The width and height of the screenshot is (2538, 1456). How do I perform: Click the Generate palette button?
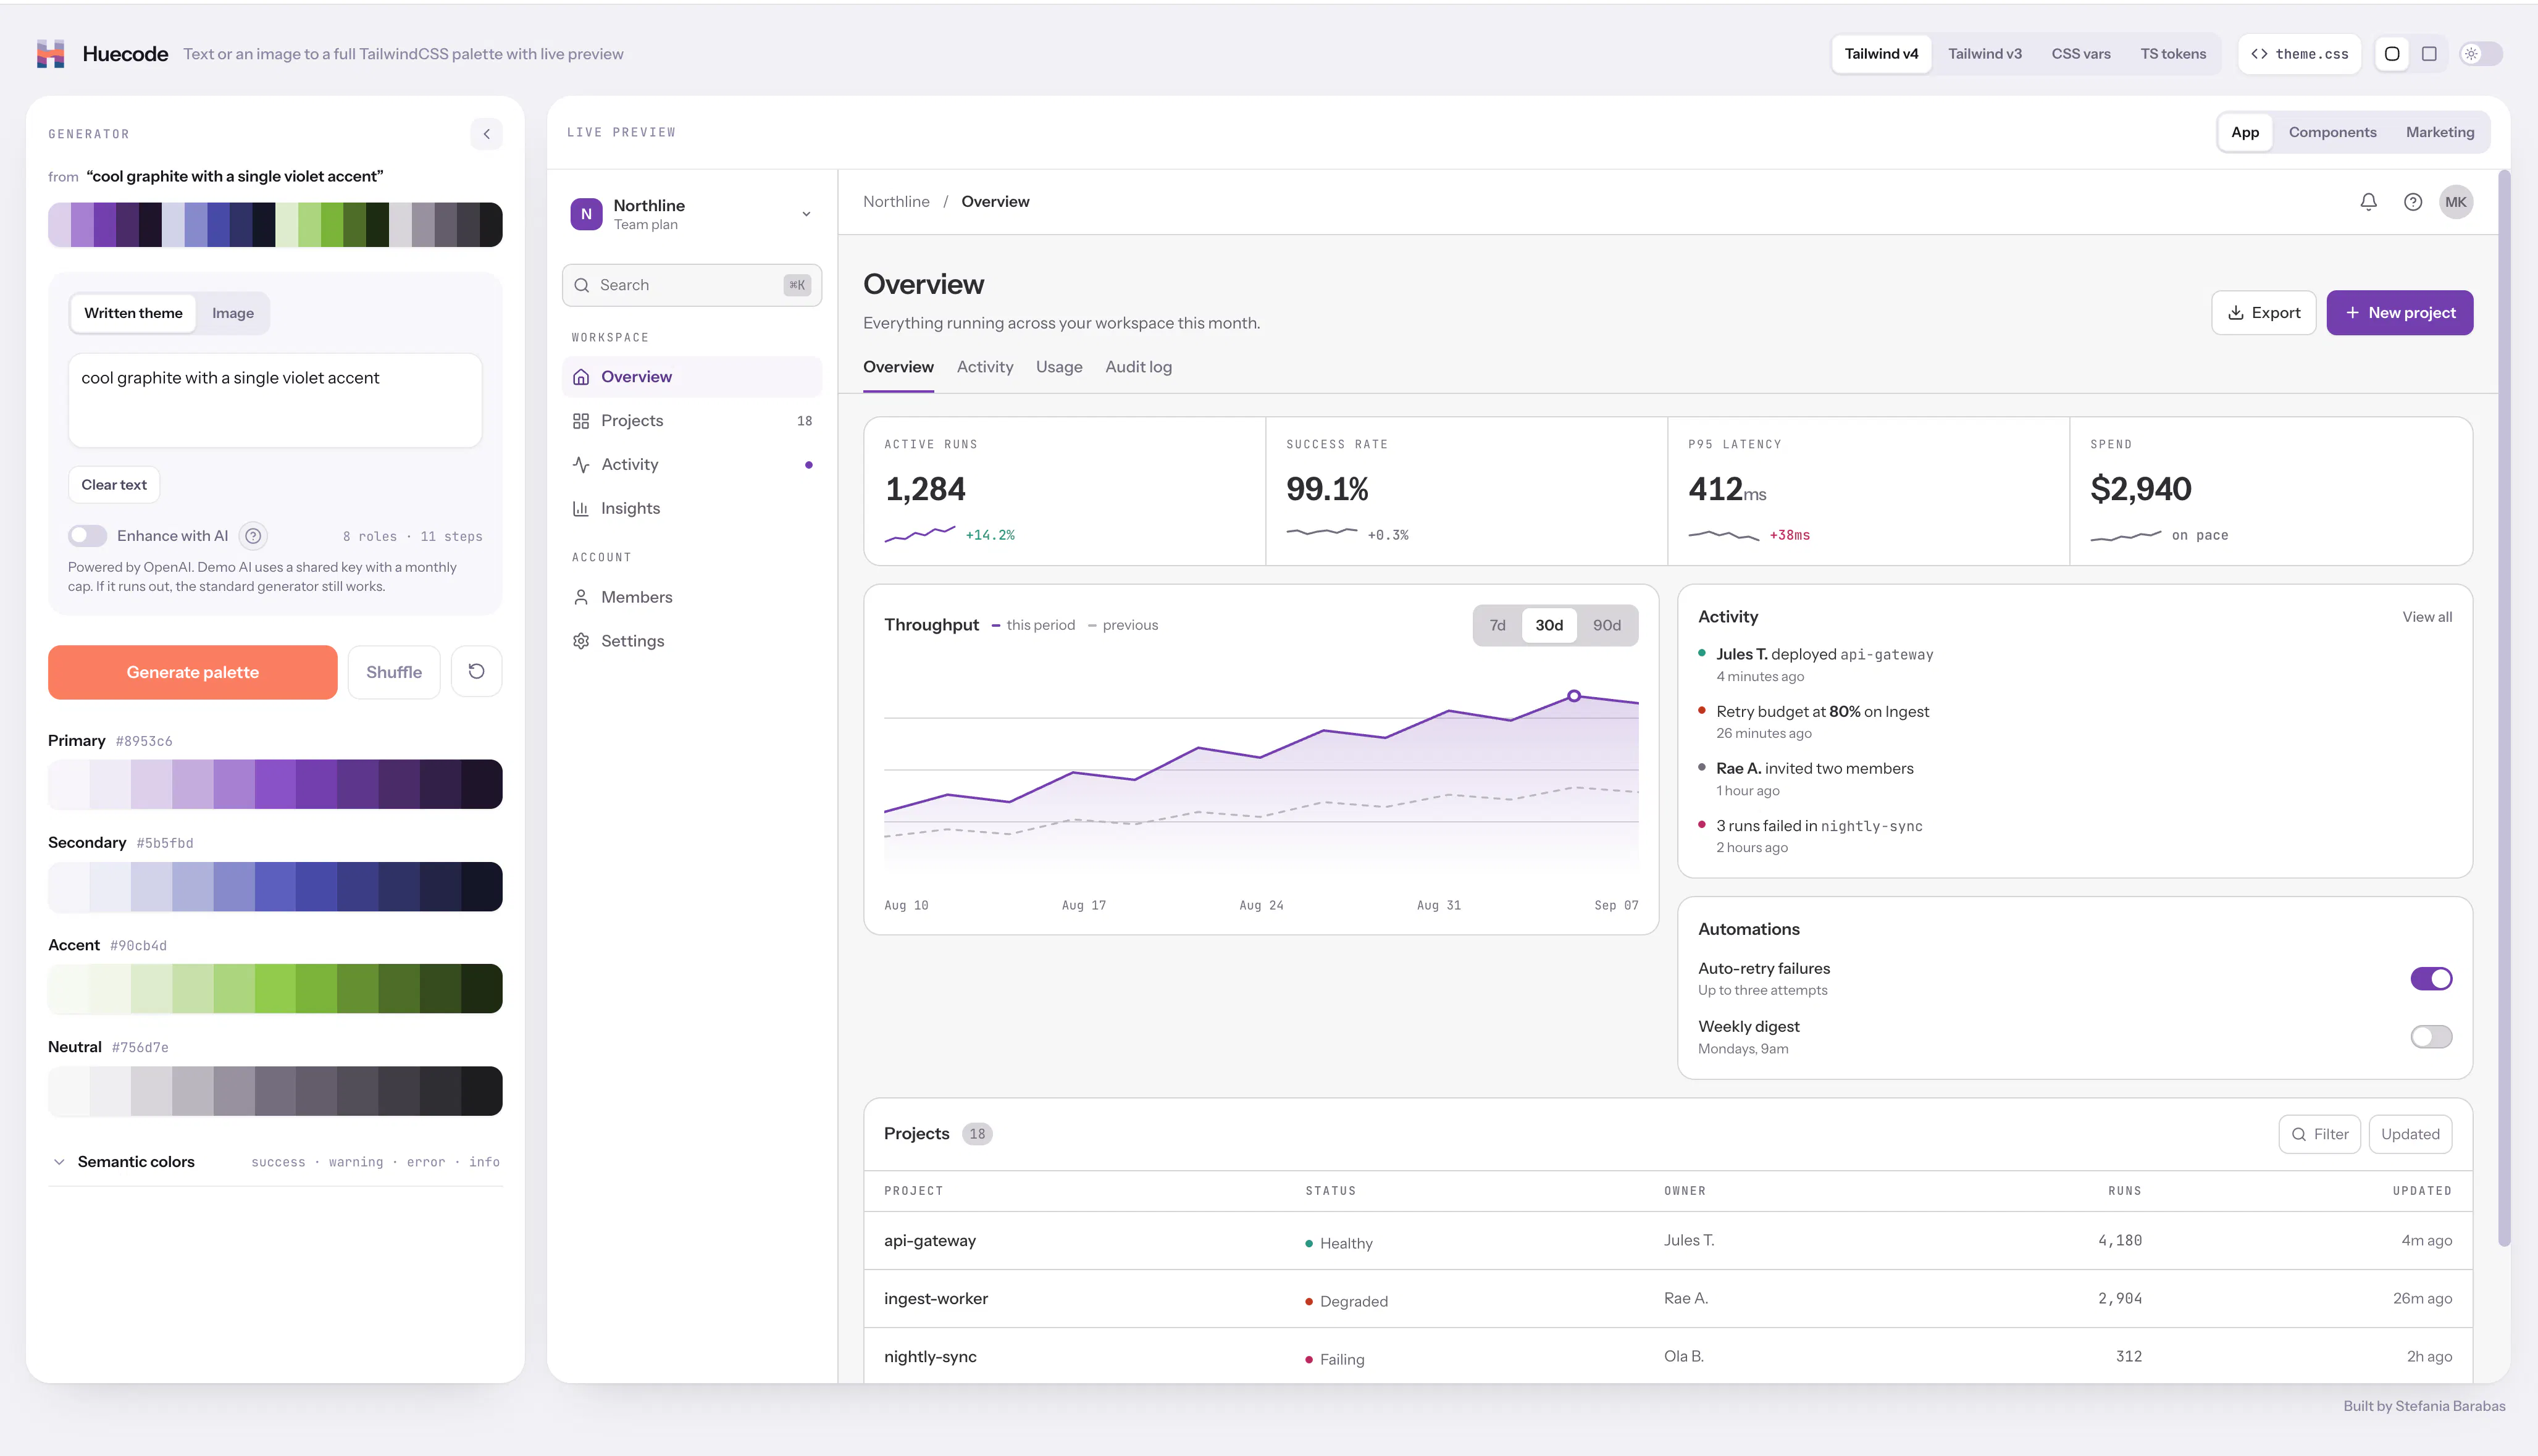(x=193, y=672)
